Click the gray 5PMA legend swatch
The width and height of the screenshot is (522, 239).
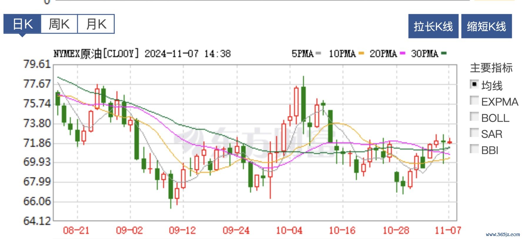[x=318, y=54]
